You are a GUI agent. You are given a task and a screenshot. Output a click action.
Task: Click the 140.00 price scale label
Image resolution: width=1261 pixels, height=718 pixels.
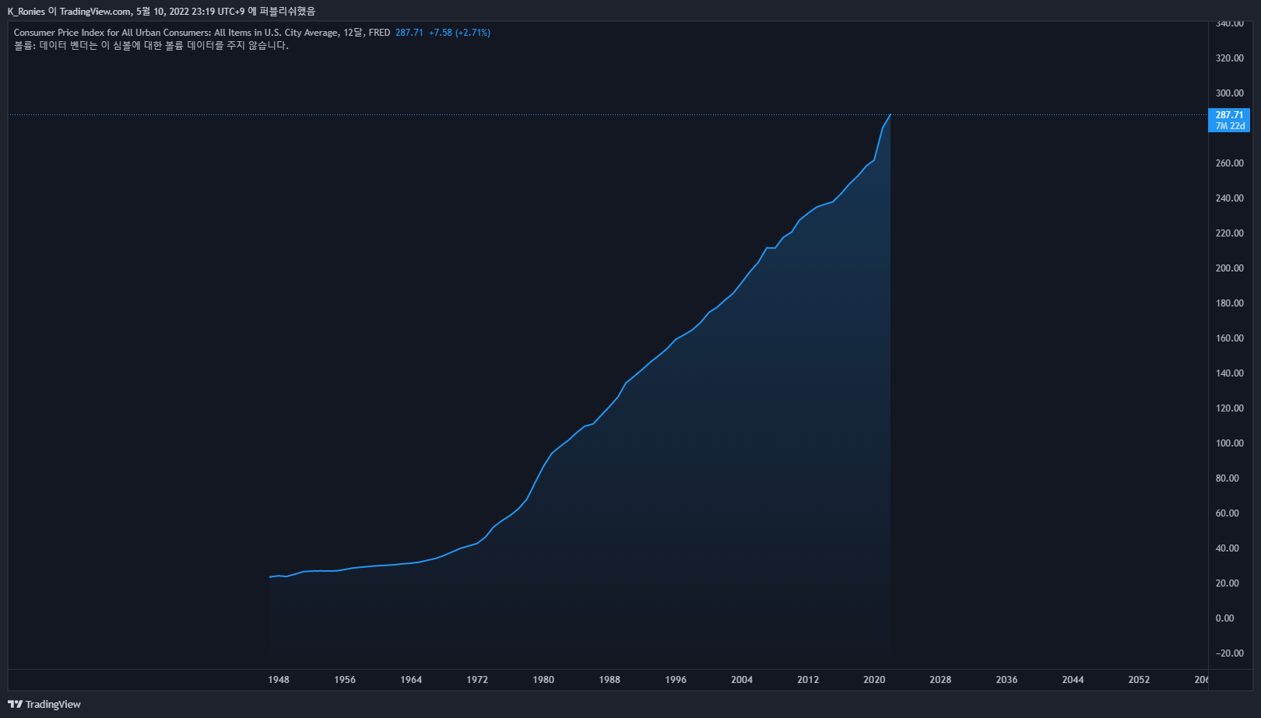click(x=1230, y=373)
